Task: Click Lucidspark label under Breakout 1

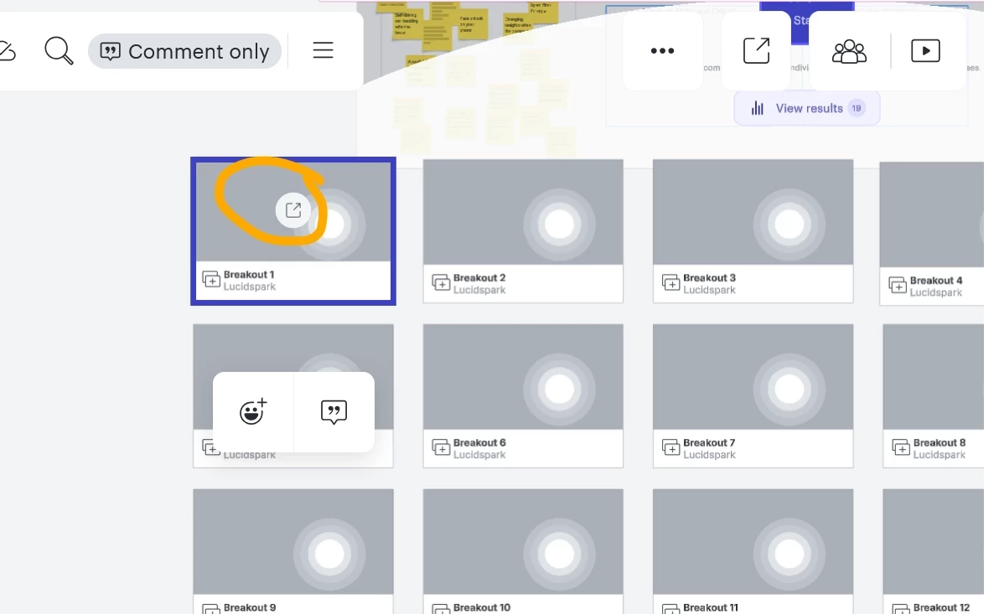Action: [x=250, y=286]
